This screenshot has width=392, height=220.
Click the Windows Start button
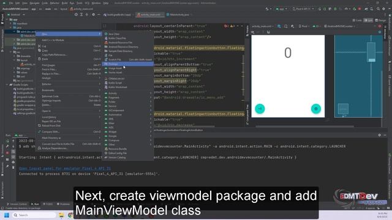point(7,215)
